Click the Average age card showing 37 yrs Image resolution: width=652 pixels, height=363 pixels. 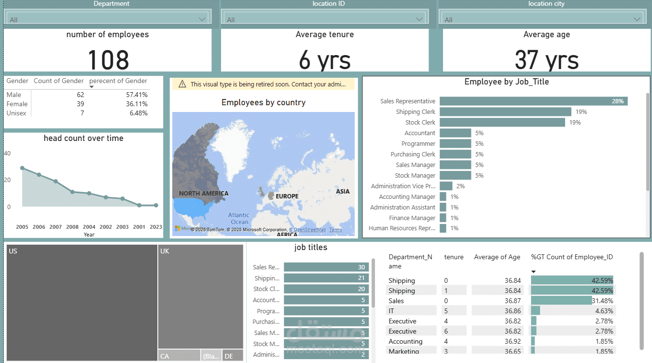[546, 50]
